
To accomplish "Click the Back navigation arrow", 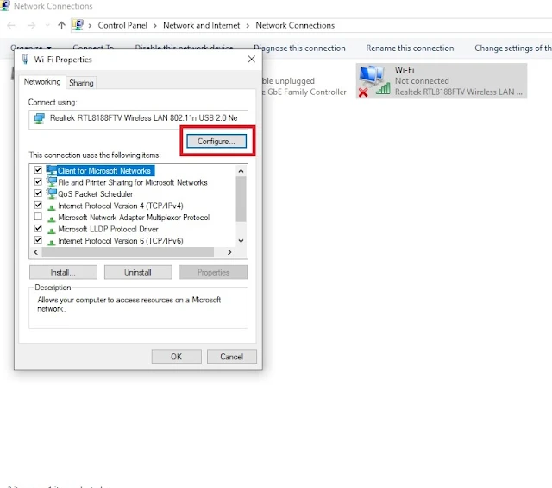I will point(11,25).
